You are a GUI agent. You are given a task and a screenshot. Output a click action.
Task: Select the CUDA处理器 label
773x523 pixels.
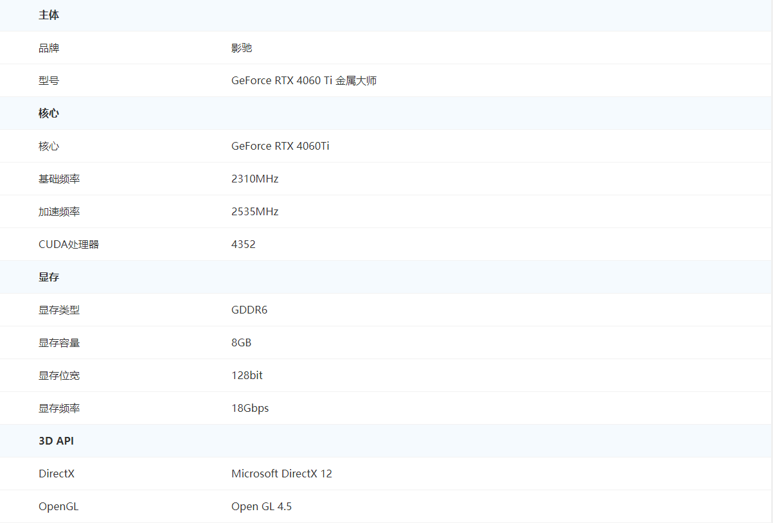pos(69,244)
